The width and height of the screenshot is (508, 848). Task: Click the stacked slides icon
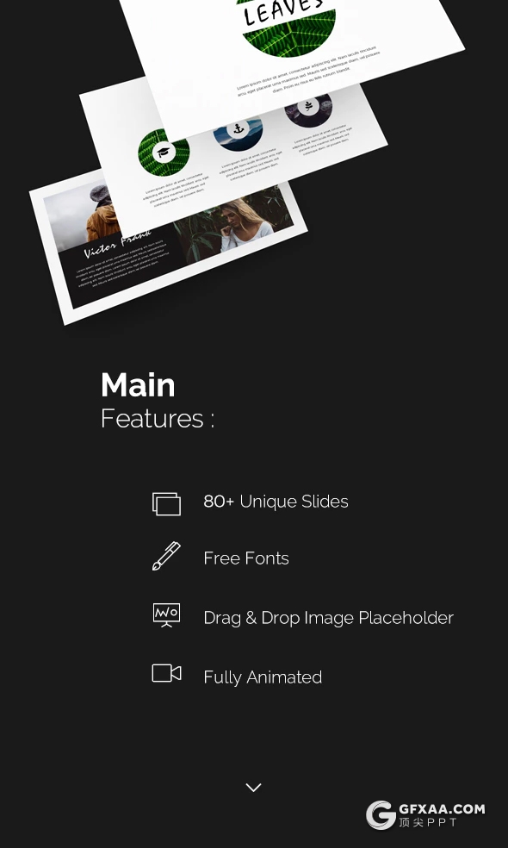166,503
